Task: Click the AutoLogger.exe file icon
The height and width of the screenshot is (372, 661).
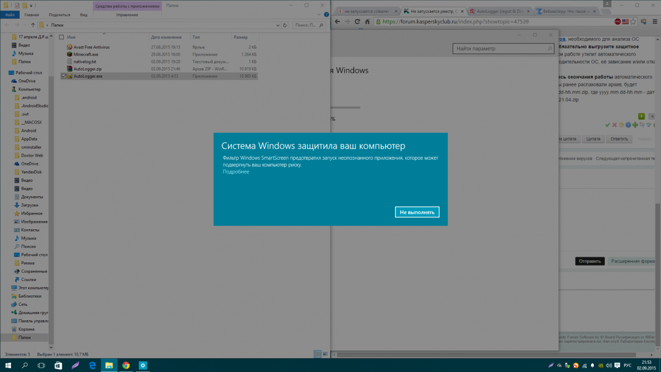Action: [69, 76]
